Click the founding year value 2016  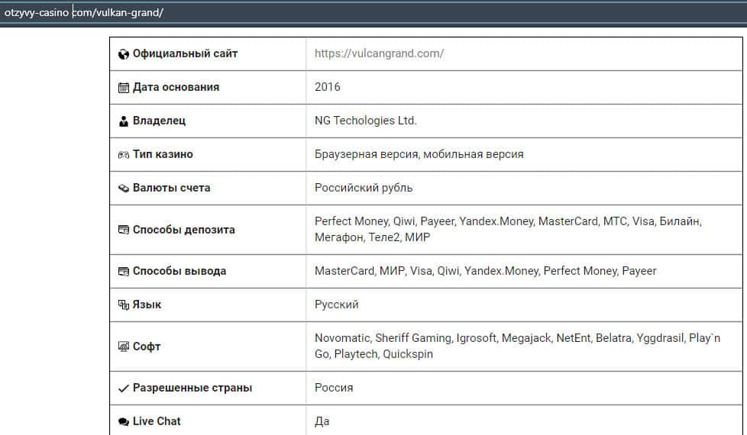(327, 87)
